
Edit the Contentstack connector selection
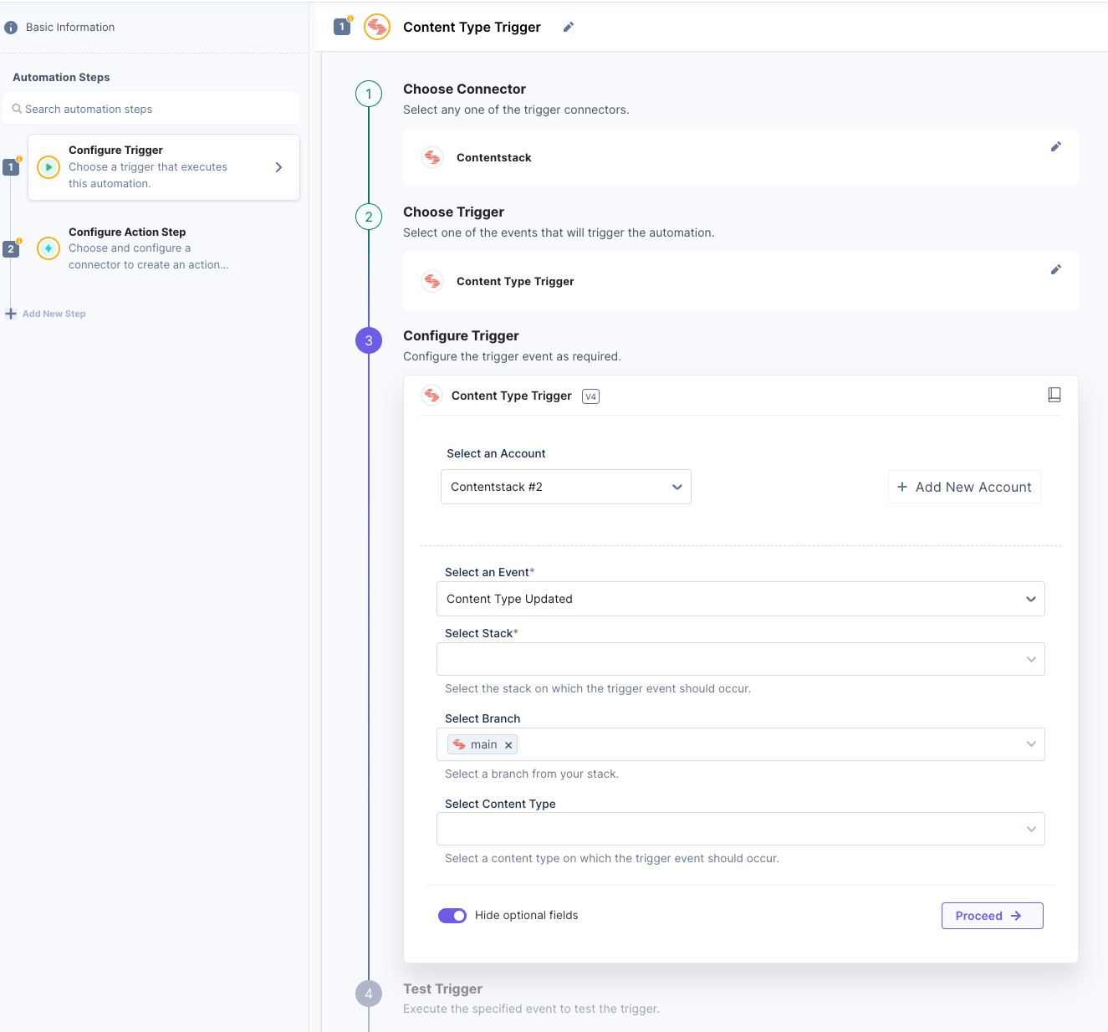coord(1055,146)
